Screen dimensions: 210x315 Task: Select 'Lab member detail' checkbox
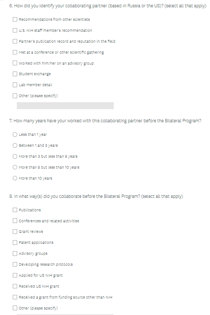(x=15, y=85)
